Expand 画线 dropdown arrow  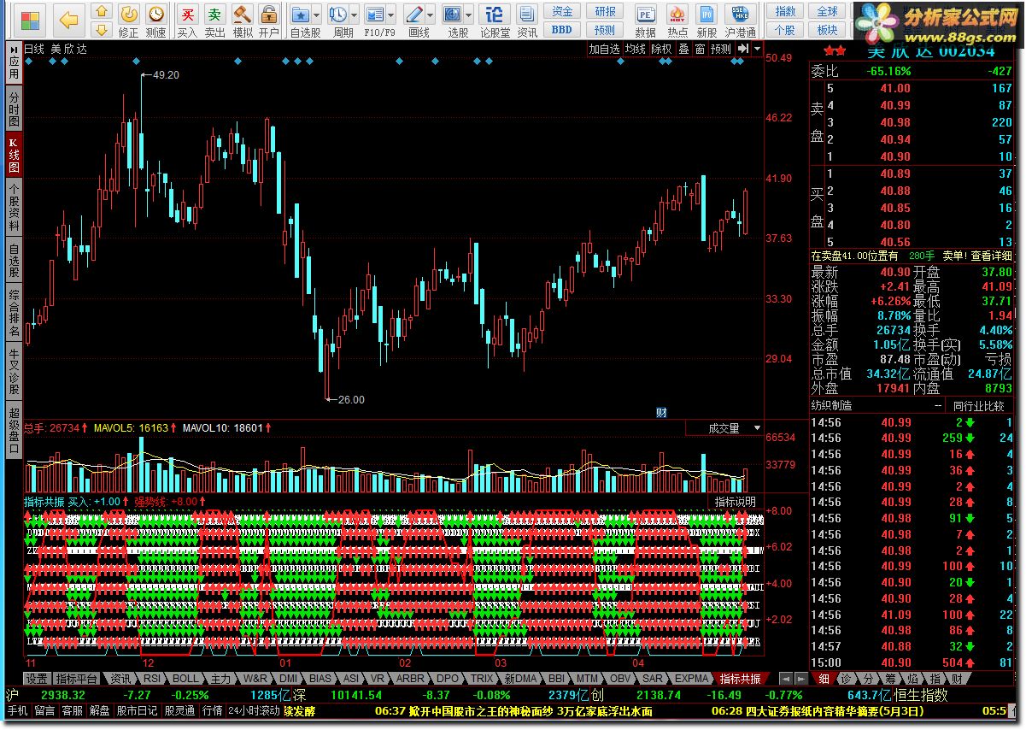(430, 16)
